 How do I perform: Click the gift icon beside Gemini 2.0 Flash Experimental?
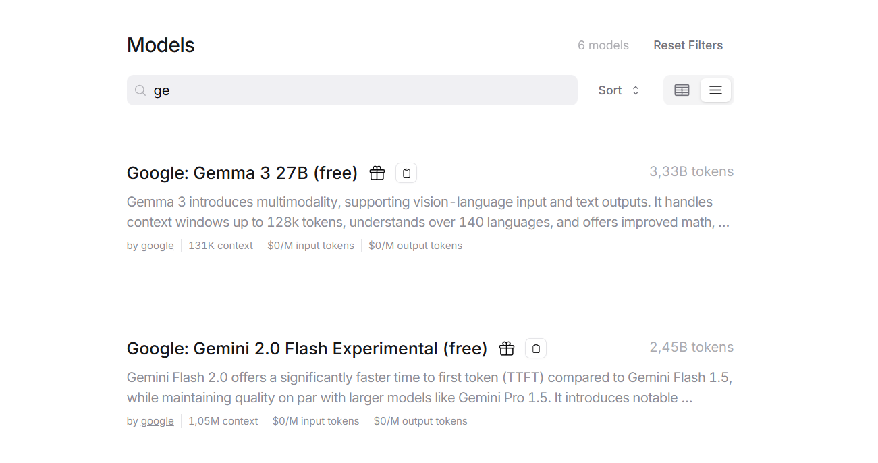(507, 349)
